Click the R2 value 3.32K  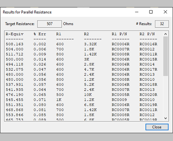tap(90, 44)
